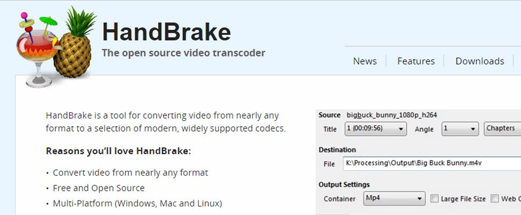Expand the Title dropdown showing 1 (00:09:56)
Viewport: 521px width, 215px height.
[375, 129]
